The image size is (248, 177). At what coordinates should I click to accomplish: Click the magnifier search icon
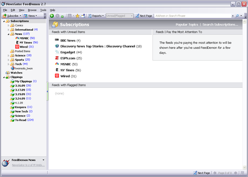point(238,16)
